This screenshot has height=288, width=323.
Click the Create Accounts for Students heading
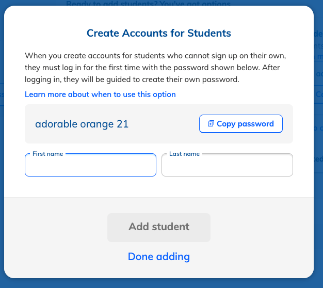[x=159, y=33]
